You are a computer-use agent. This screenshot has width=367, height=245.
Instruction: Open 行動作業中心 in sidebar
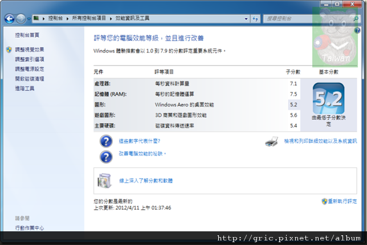pos(30,228)
